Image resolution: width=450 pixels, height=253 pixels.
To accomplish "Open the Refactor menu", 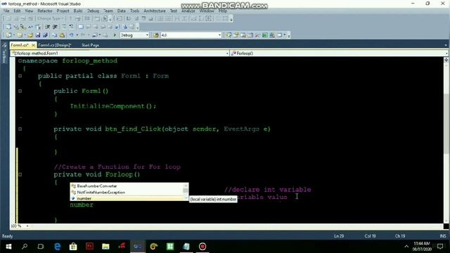I will click(45, 11).
